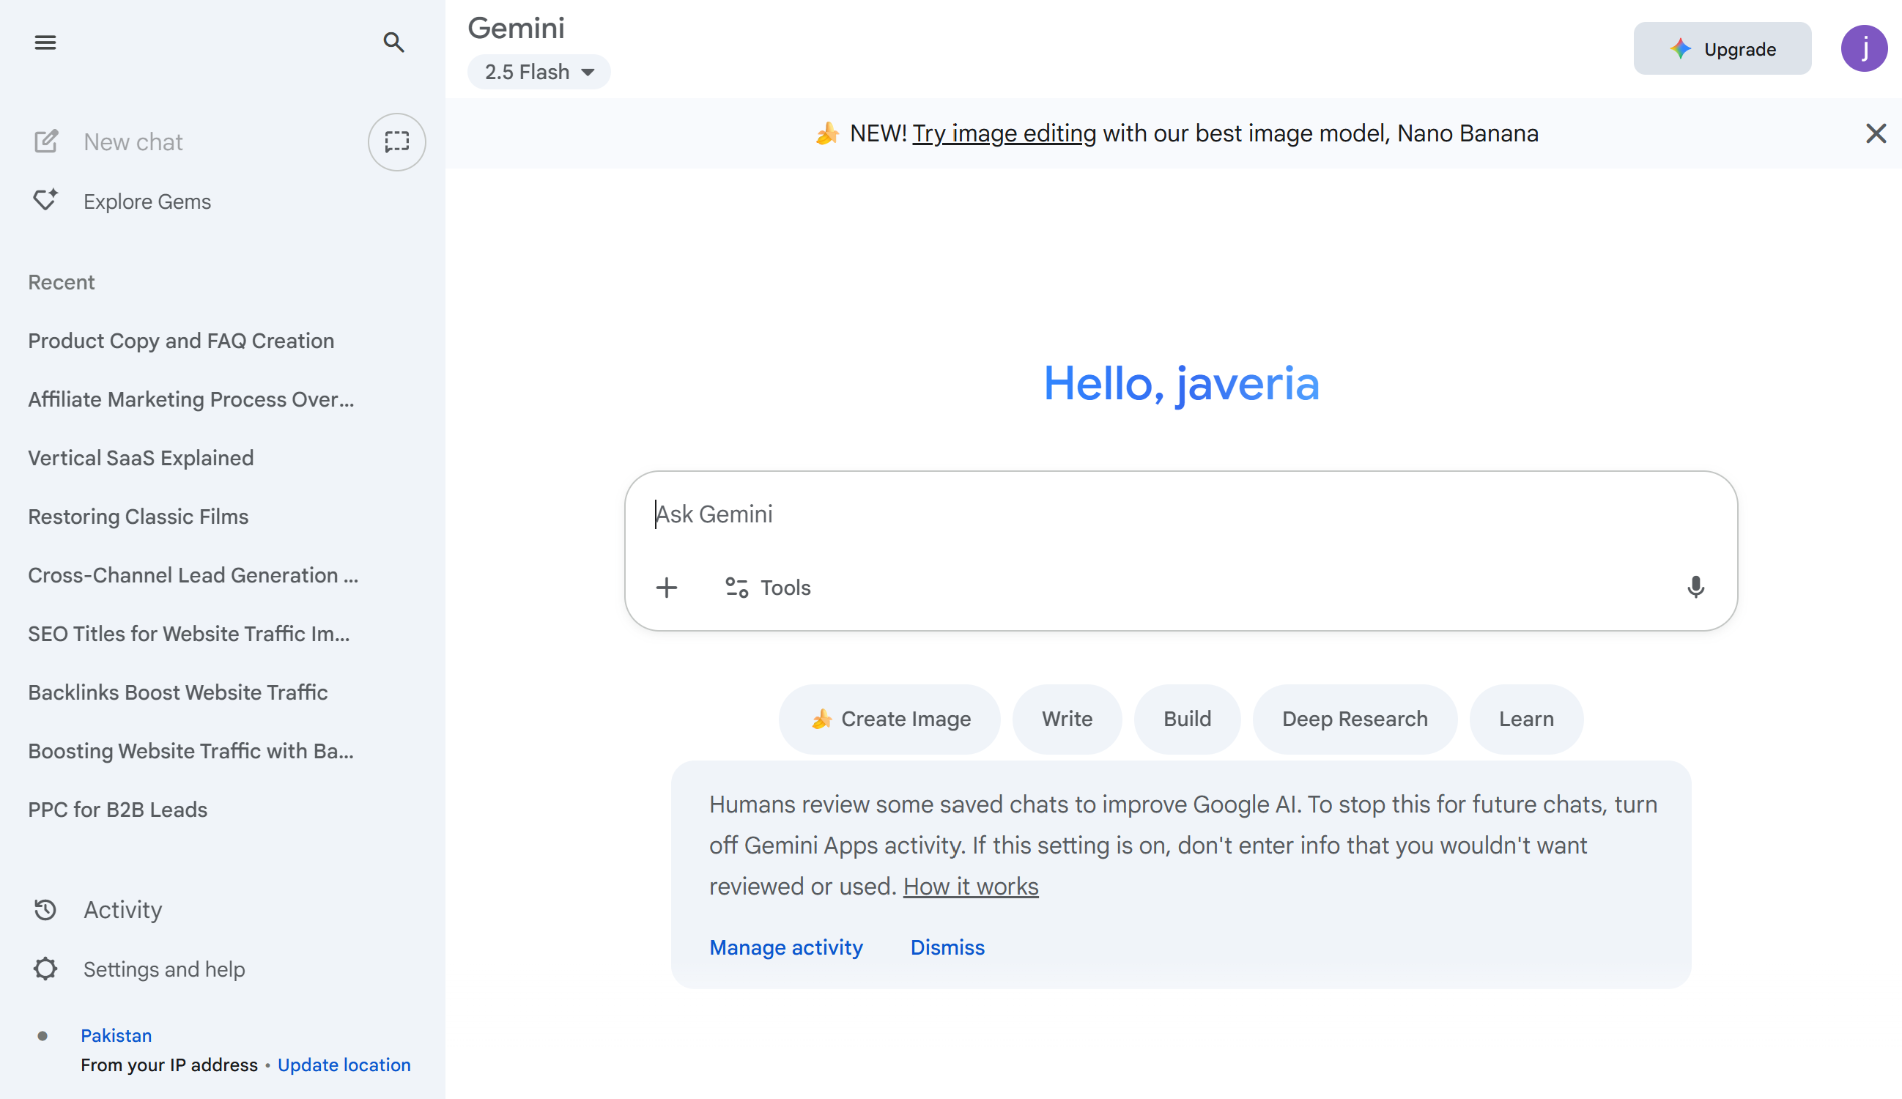The width and height of the screenshot is (1902, 1099).
Task: Open Restoring Classic Films chat
Action: (x=138, y=517)
